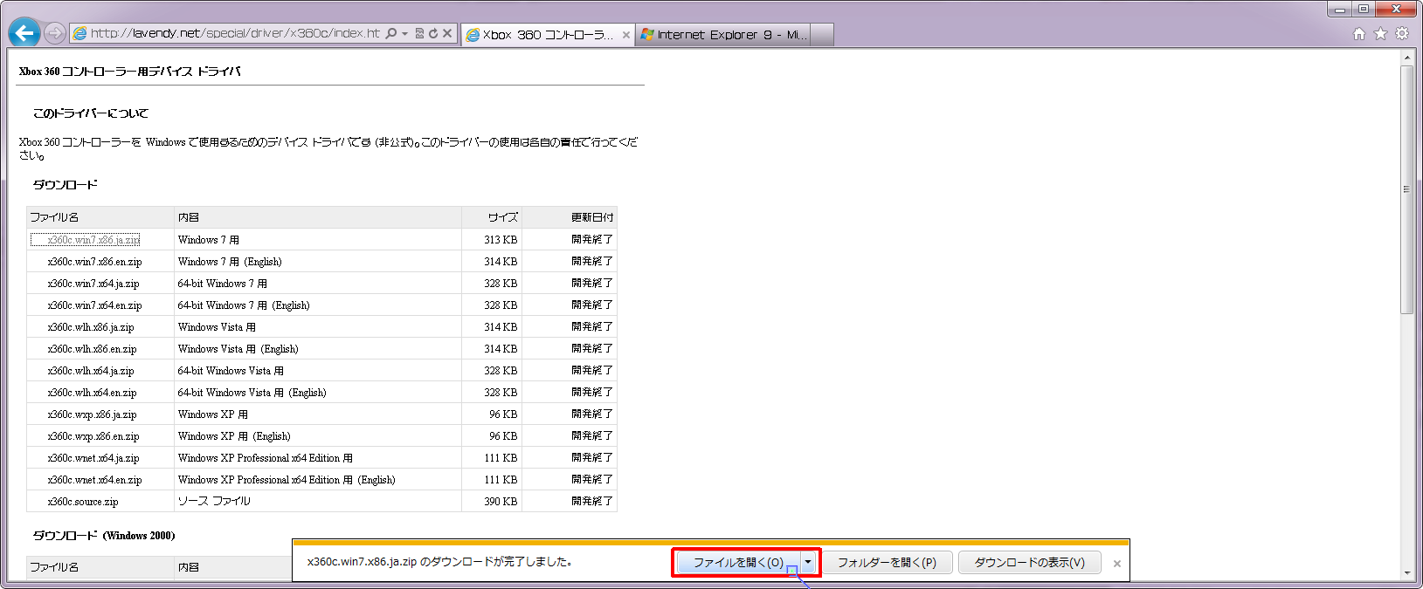This screenshot has width=1423, height=589.
Task: Expand the arrow beside ファイルを開く button
Action: click(808, 563)
